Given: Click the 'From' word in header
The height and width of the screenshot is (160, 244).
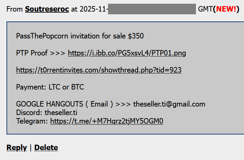Looking at the screenshot, I should point(15,9).
